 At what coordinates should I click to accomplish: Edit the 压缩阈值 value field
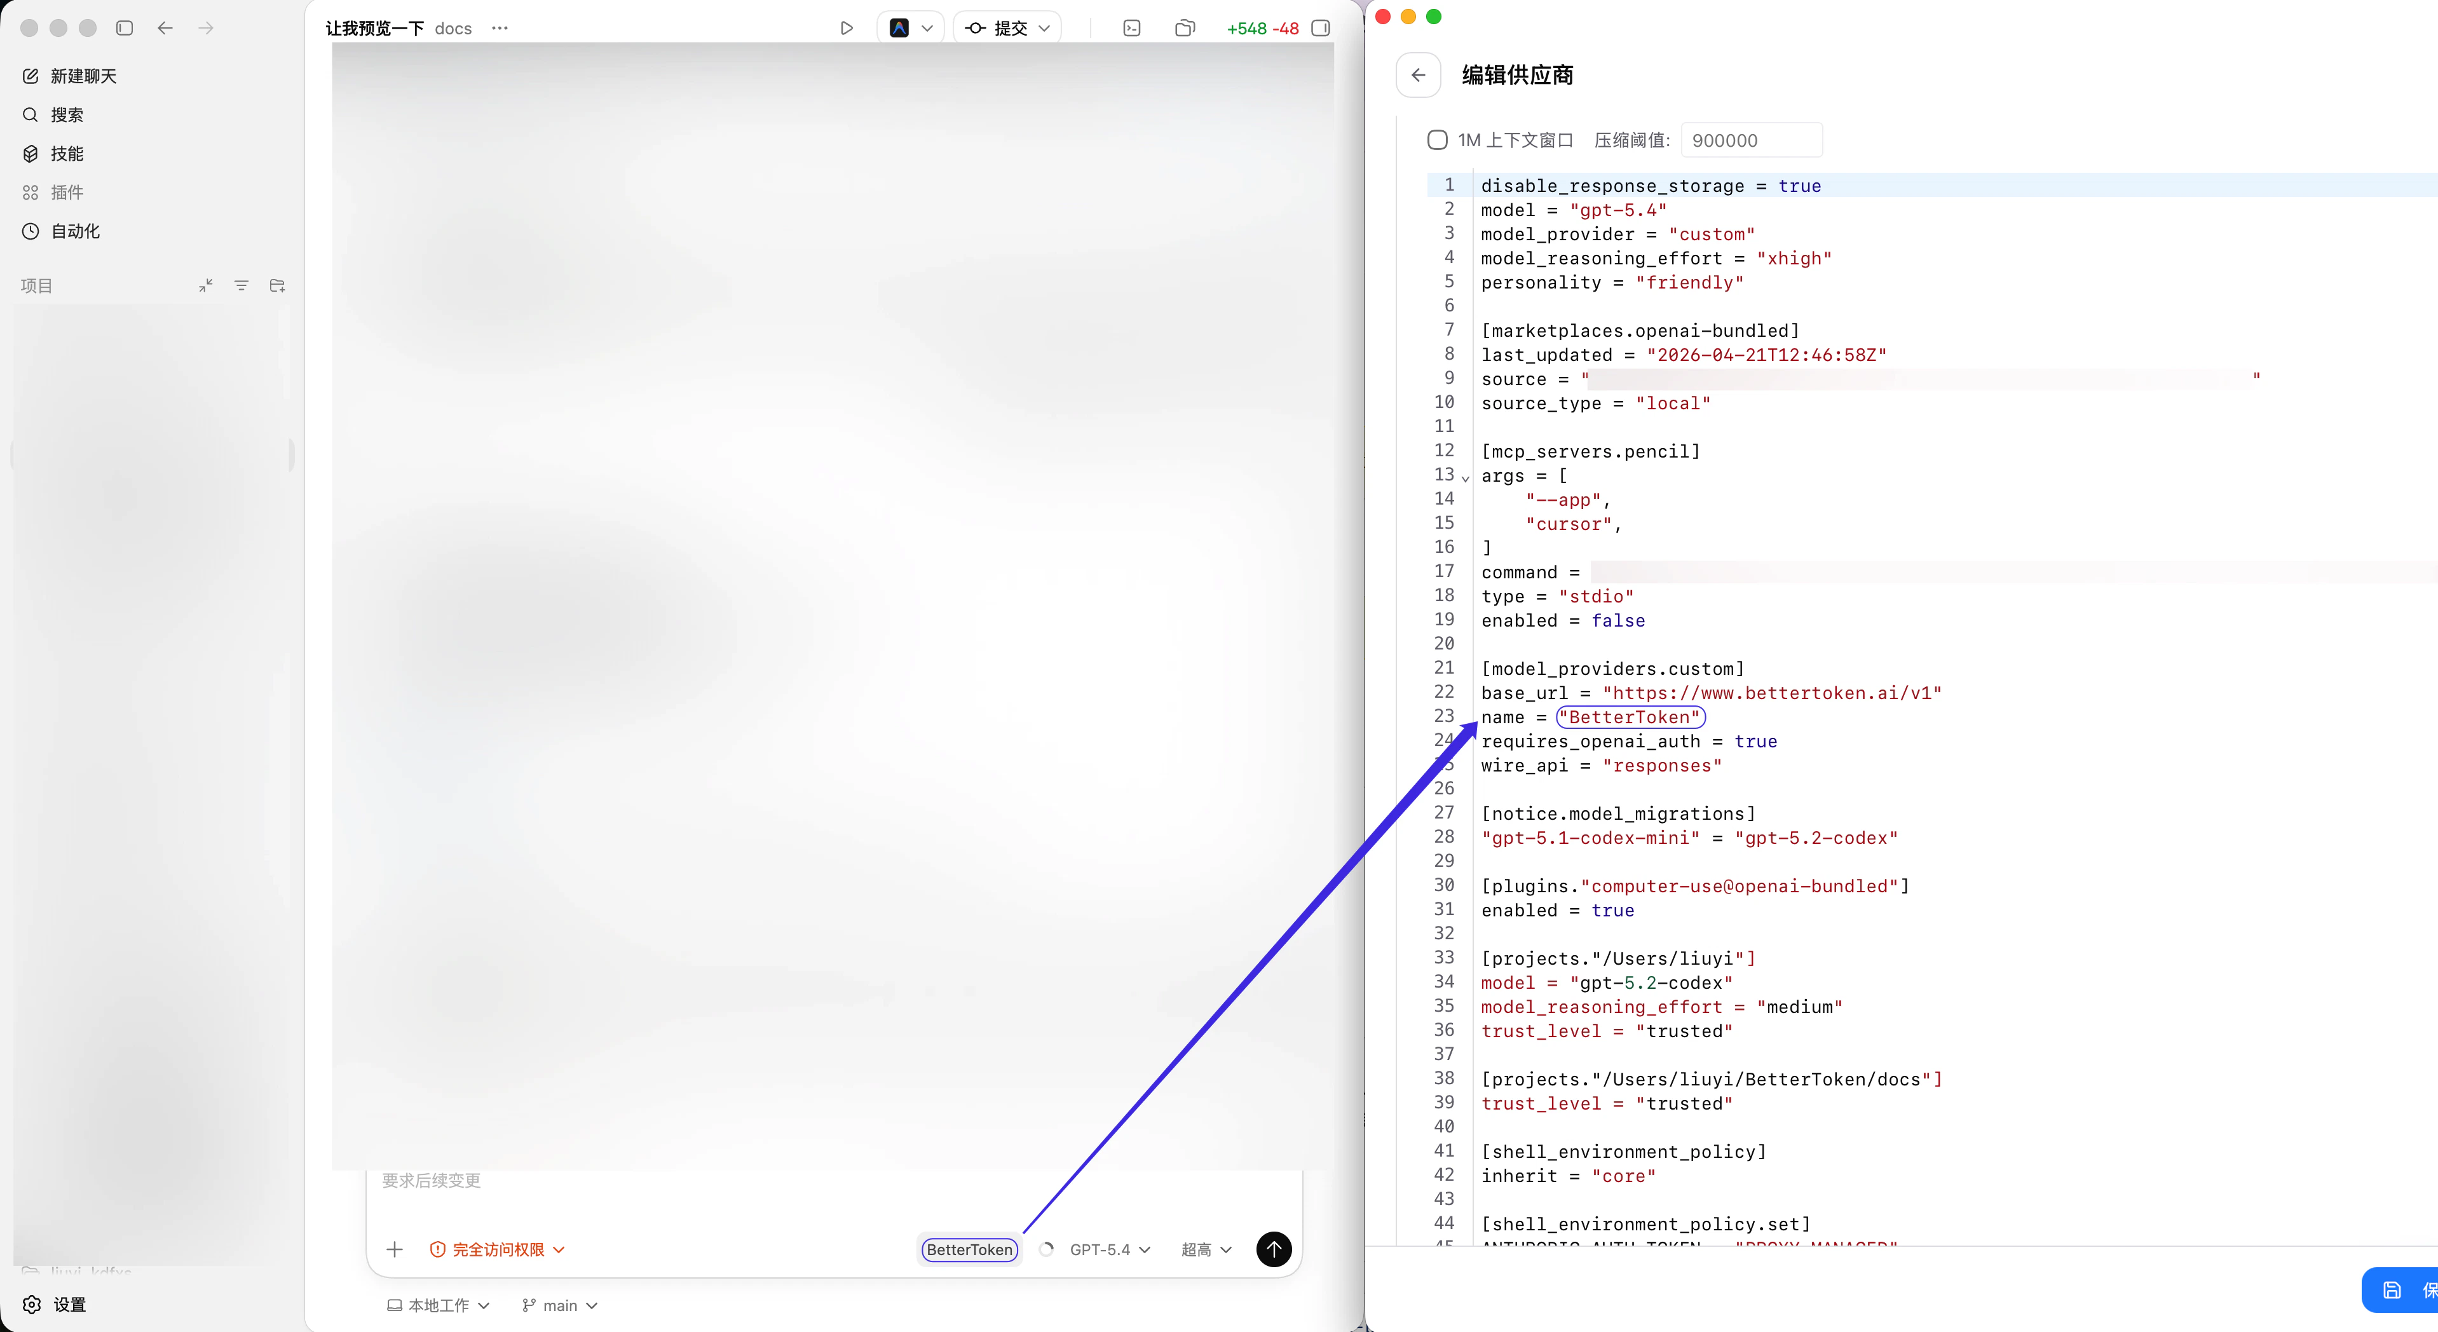click(x=1753, y=140)
